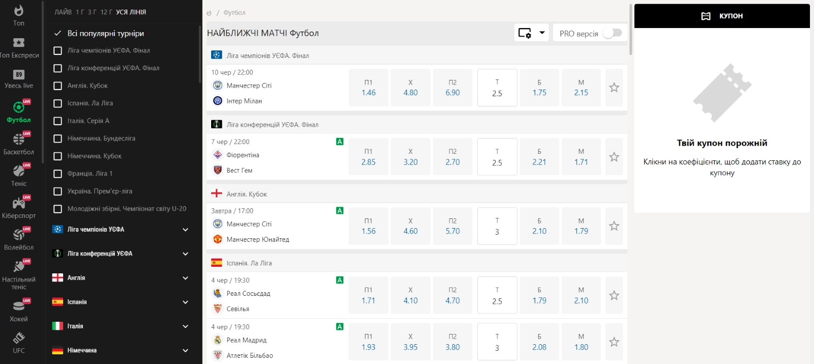814x364 pixels.
Task: Check Україна. Прем'єр-ліга checkbox
Action: 58,191
